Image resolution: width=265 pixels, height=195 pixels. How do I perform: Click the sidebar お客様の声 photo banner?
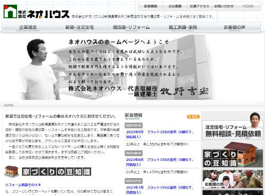point(233,179)
